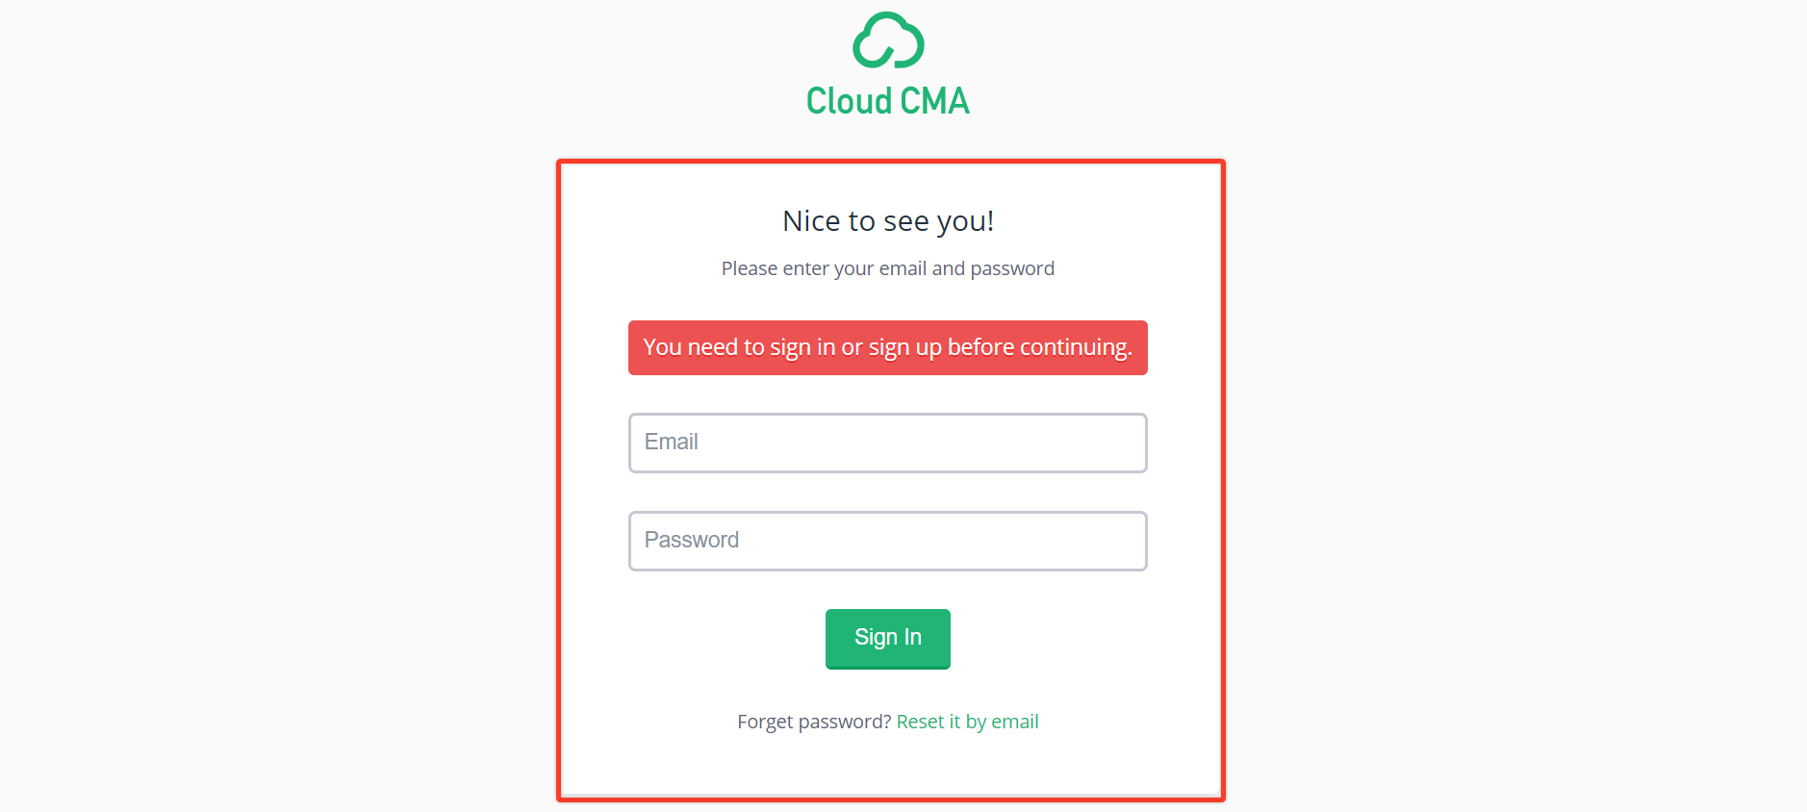1807x812 pixels.
Task: Click the Cloud CMA cloud logo icon
Action: point(888,40)
